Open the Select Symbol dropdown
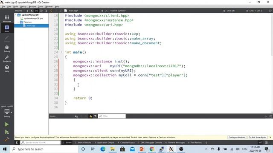 pos(118,11)
